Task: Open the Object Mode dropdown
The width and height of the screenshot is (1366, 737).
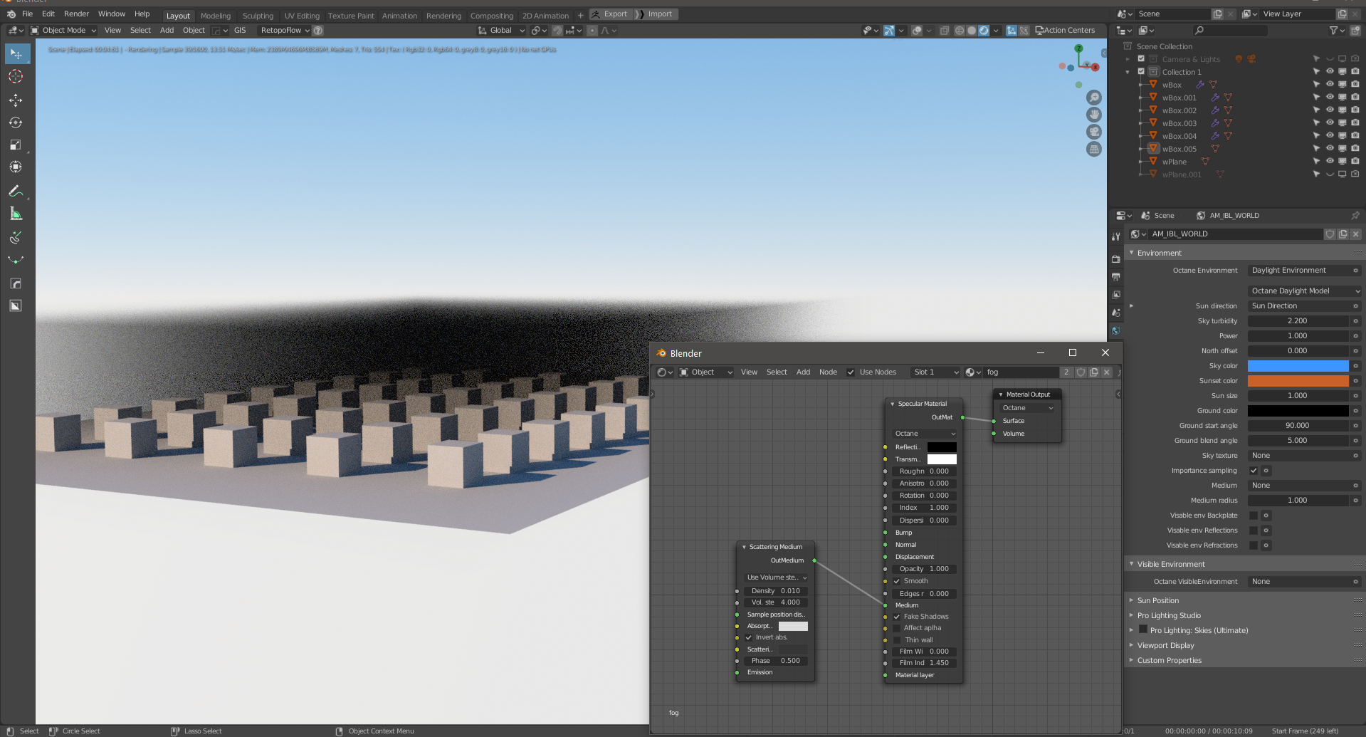Action: pos(63,31)
